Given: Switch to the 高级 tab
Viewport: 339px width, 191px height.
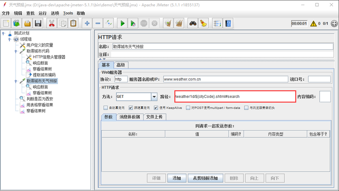Looking at the screenshot, I should click(121, 65).
